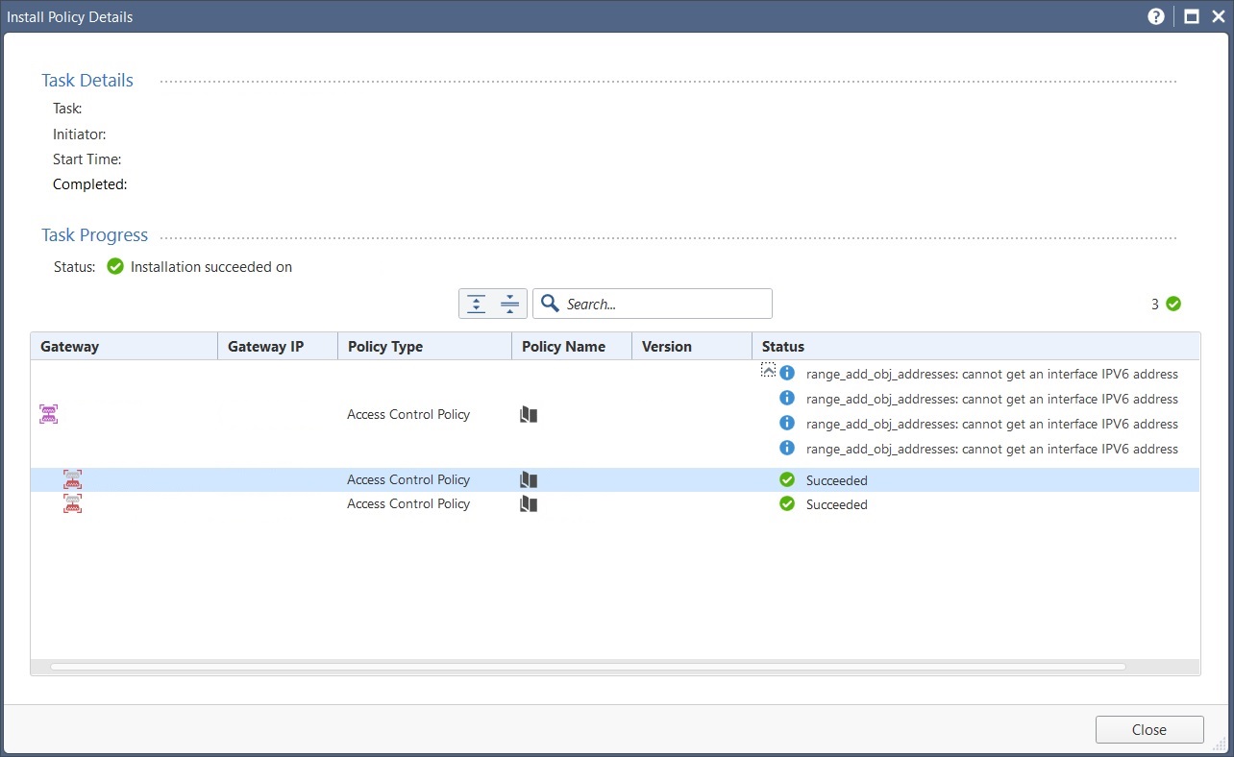Click the Collapse all rows toolbar icon
The width and height of the screenshot is (1234, 757).
point(509,304)
